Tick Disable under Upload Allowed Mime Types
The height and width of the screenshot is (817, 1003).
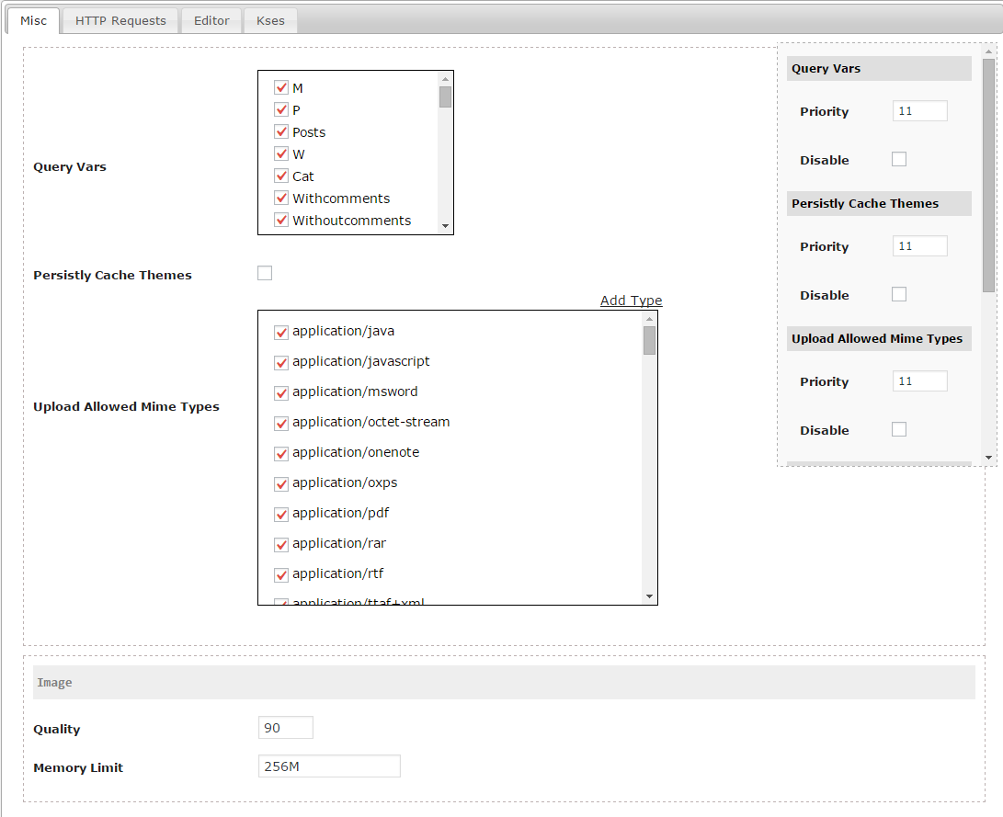click(899, 429)
